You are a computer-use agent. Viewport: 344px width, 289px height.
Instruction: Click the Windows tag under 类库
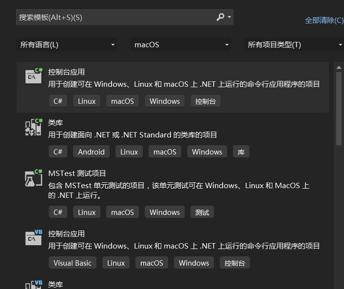click(x=207, y=152)
